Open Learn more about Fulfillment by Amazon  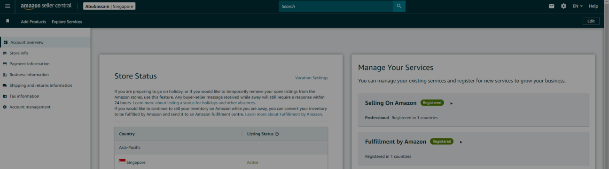[x=284, y=114]
